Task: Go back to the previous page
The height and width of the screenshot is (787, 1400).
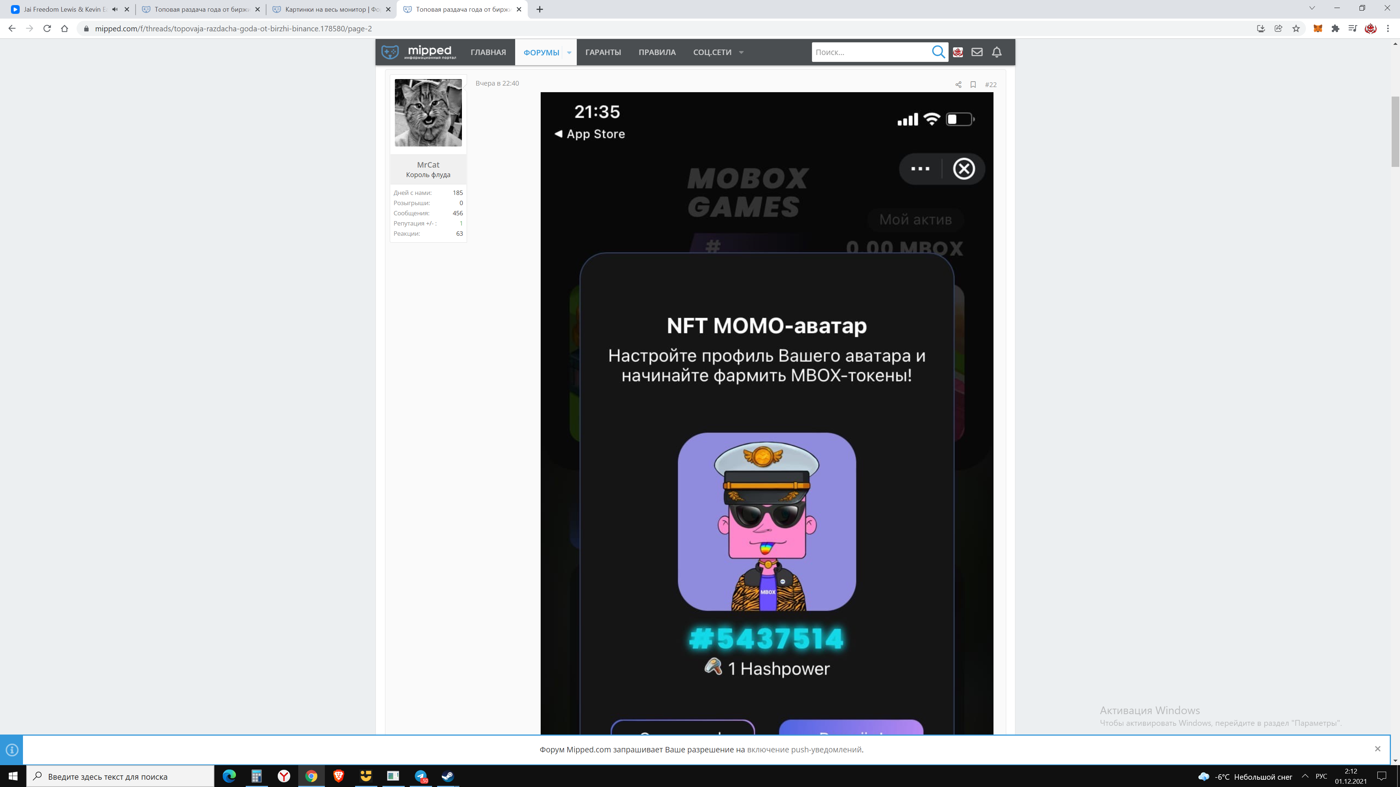Action: pyautogui.click(x=12, y=28)
